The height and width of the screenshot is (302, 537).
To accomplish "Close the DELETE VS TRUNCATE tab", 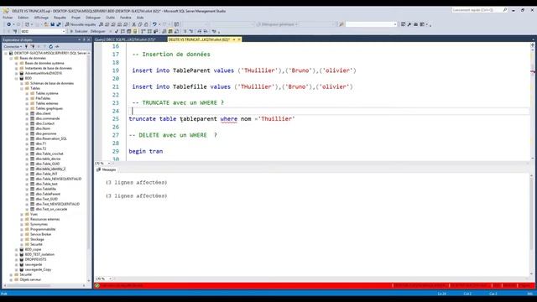I will [x=239, y=39].
